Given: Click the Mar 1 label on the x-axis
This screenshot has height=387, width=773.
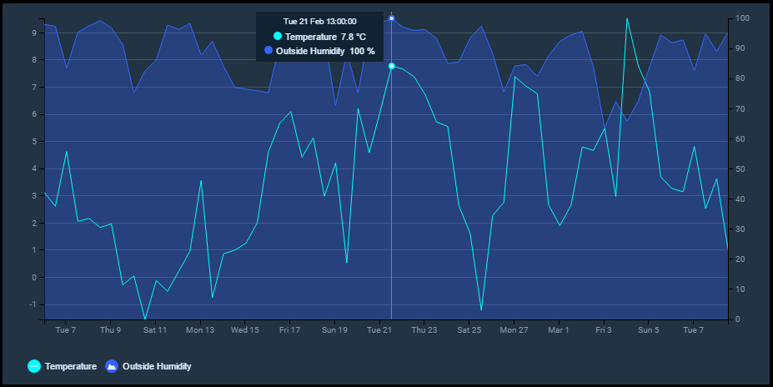Looking at the screenshot, I should coord(559,330).
